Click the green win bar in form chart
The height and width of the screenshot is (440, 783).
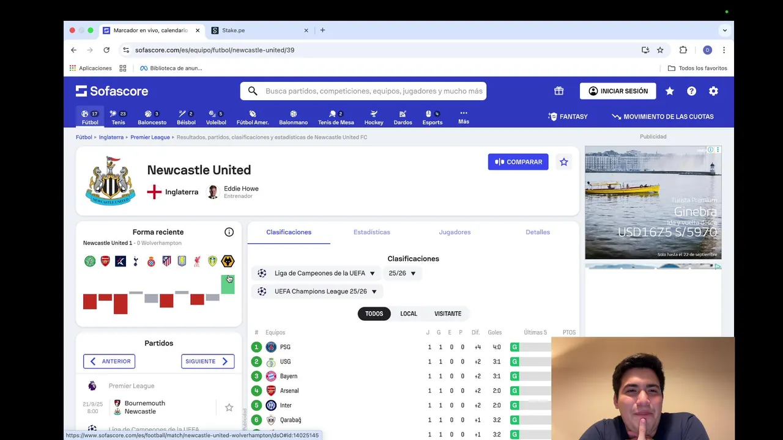[x=228, y=284]
